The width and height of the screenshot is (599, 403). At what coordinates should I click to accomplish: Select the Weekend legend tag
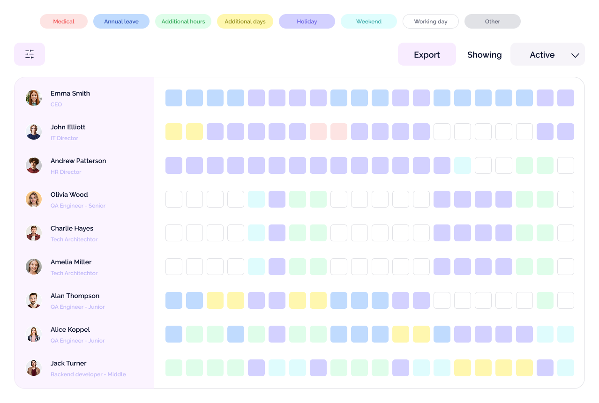(369, 22)
